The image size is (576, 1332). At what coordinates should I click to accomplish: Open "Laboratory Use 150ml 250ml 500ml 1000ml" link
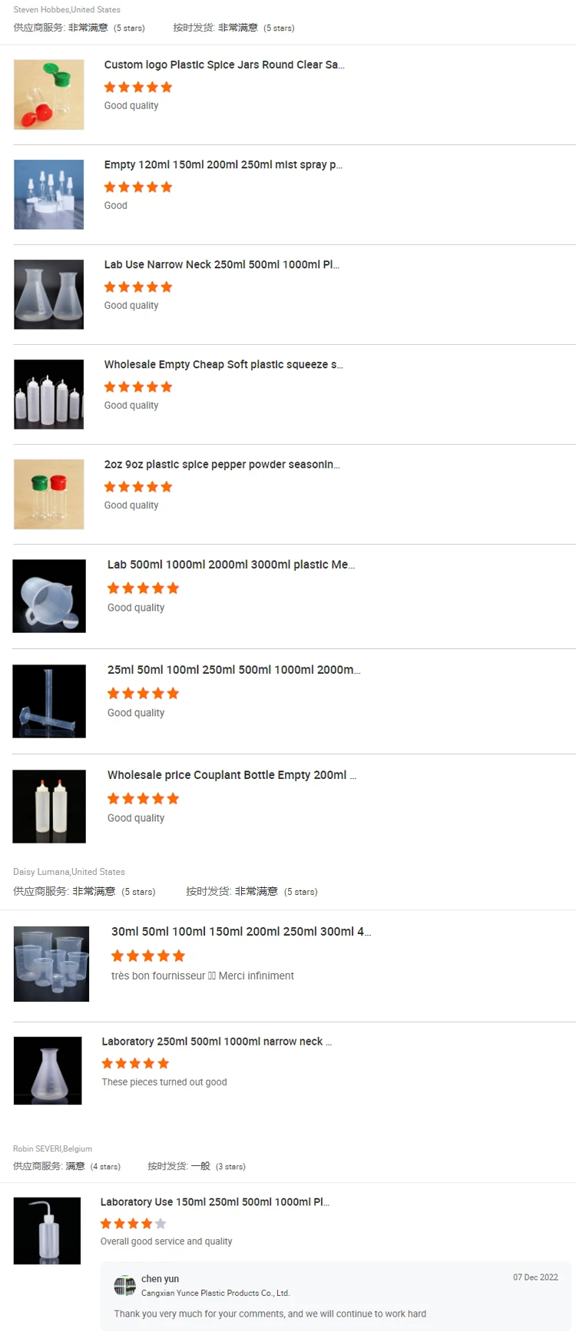(215, 1201)
